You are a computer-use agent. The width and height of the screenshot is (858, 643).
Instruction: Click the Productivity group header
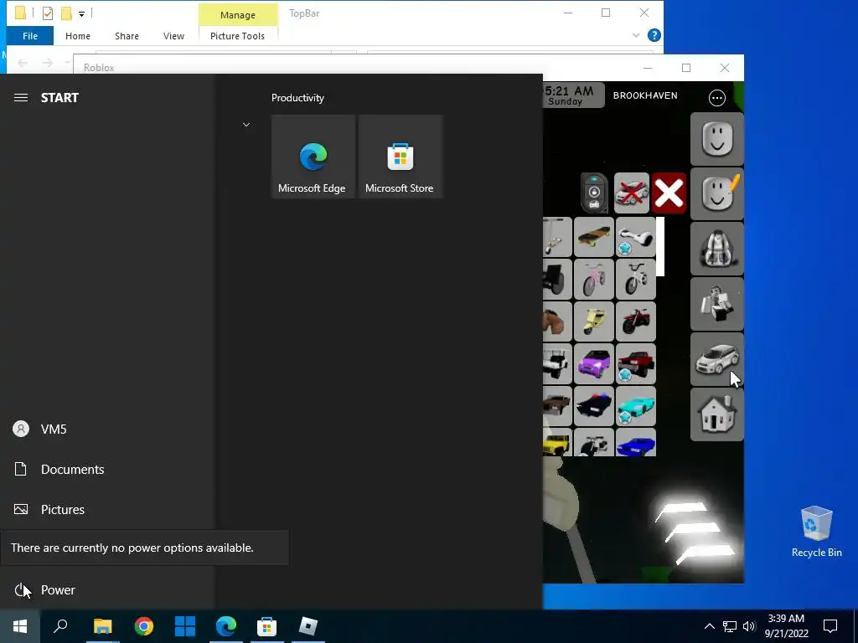297,98
